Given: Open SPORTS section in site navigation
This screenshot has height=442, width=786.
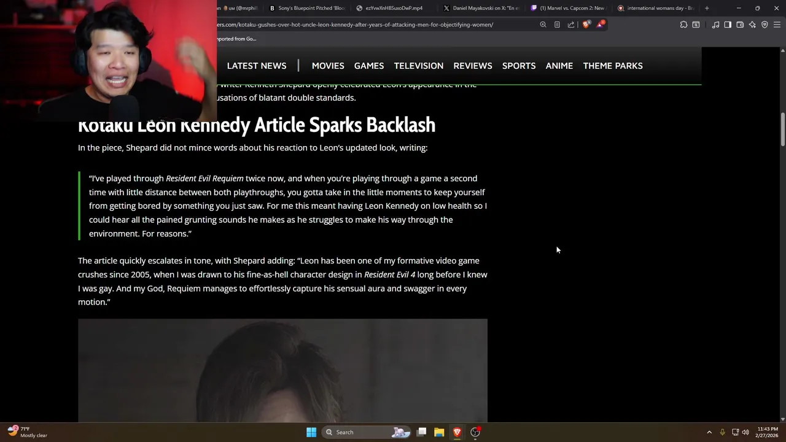Looking at the screenshot, I should click(x=519, y=66).
